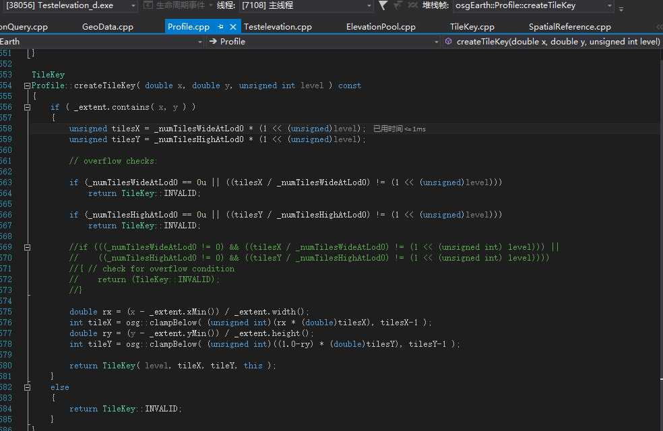Click the lifecycle events icon
The height and width of the screenshot is (431, 663).
(x=148, y=5)
